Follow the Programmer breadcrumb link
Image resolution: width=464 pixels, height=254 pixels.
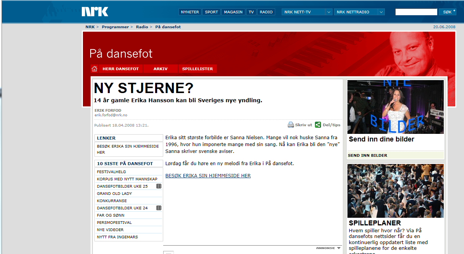pyautogui.click(x=115, y=27)
